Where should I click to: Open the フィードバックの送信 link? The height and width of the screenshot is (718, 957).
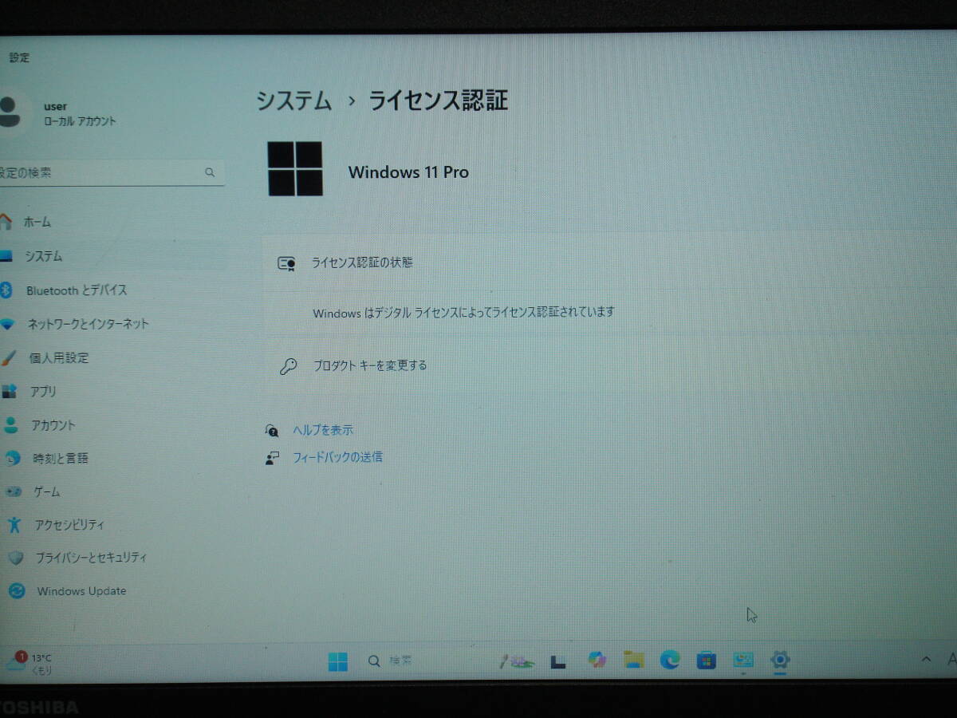pos(337,456)
